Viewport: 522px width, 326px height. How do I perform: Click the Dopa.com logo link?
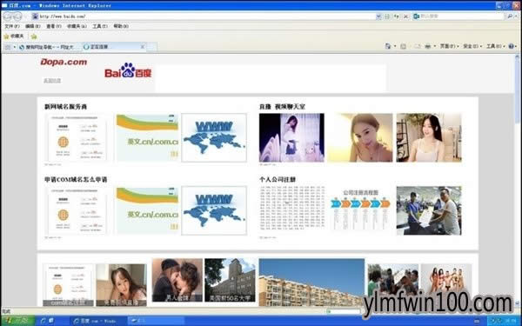point(64,63)
